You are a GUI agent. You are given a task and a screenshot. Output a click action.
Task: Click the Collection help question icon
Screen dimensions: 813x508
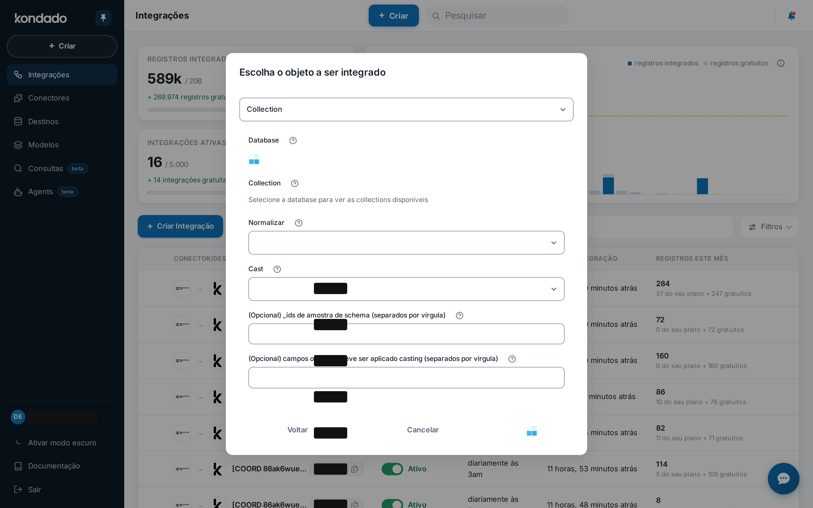click(x=295, y=183)
